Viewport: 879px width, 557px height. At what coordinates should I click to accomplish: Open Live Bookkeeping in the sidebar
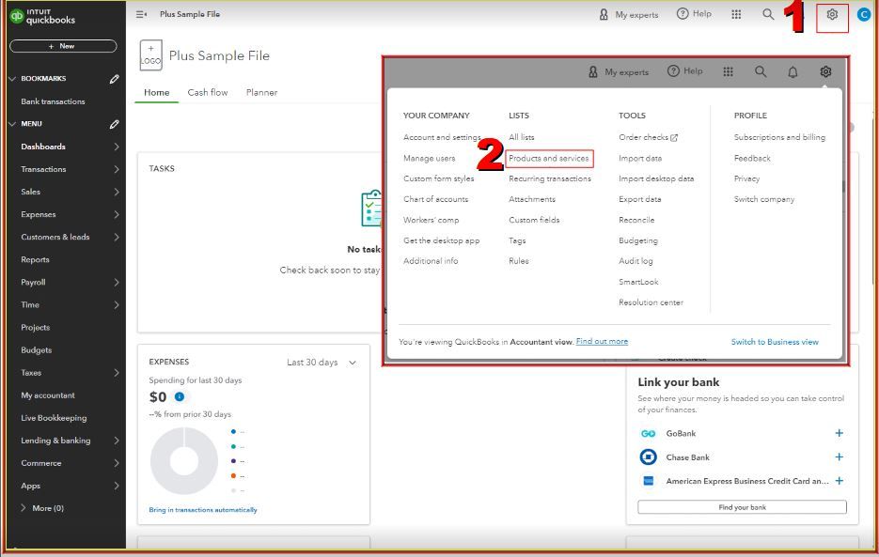54,418
